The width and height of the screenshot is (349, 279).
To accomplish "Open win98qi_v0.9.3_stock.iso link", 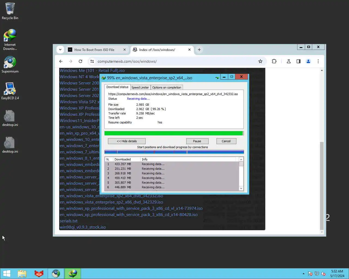I will [x=83, y=227].
